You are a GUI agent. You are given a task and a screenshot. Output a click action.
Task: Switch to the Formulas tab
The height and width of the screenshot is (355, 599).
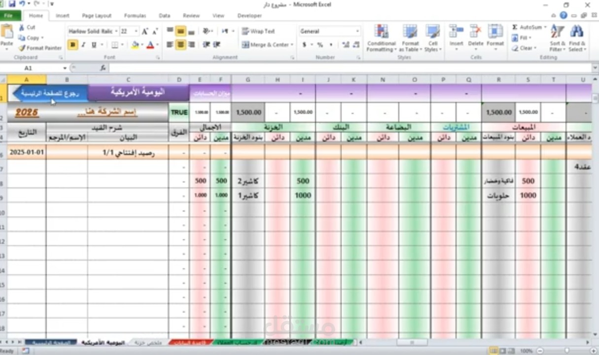(135, 16)
